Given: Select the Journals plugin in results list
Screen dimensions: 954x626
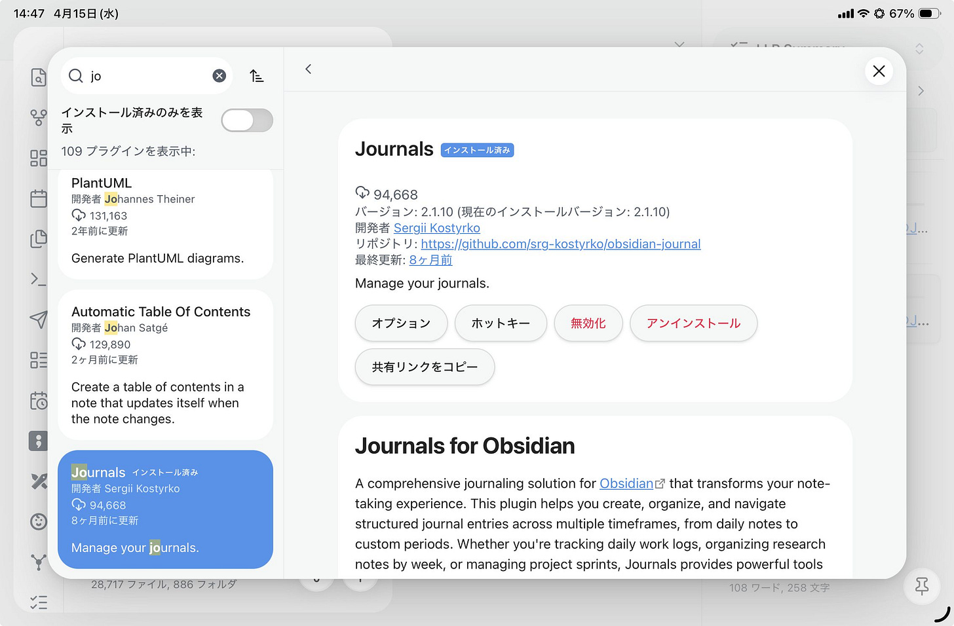Looking at the screenshot, I should click(165, 509).
